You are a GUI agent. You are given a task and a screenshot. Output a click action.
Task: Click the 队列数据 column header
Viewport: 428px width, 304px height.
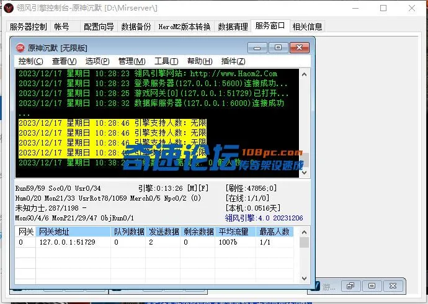[x=128, y=232]
